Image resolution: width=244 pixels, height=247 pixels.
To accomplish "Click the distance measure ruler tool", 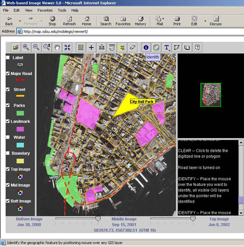I will pos(102,47).
